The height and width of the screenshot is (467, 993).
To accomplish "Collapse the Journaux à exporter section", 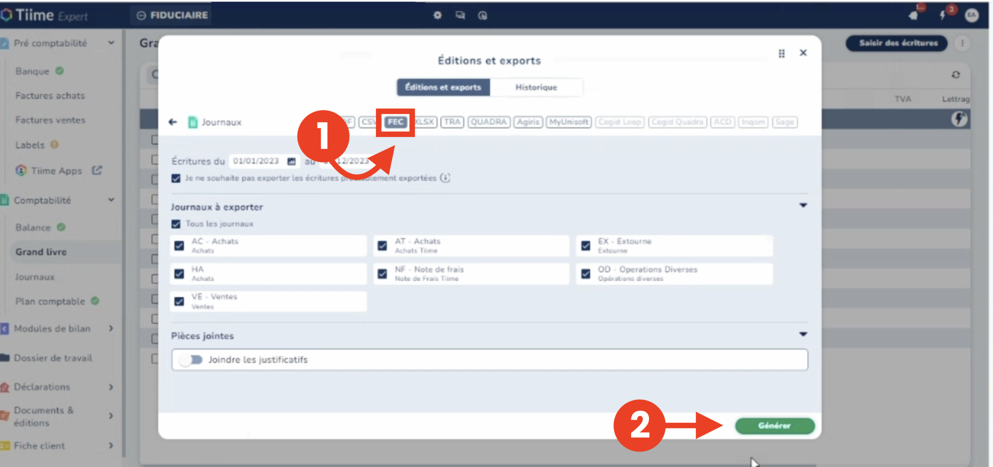I will coord(803,205).
